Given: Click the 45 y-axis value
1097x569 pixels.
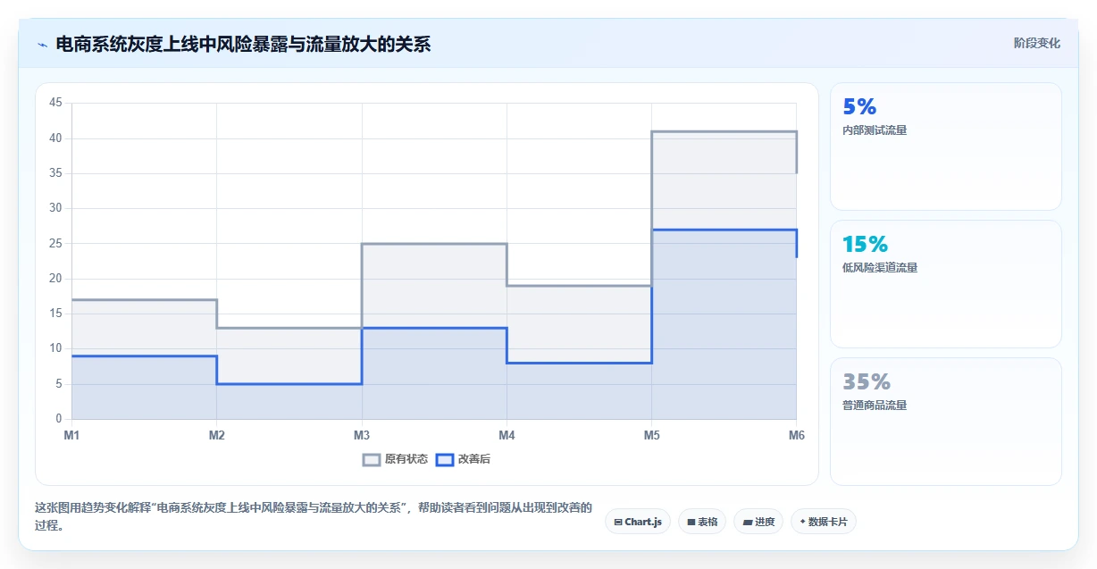Looking at the screenshot, I should tap(55, 103).
